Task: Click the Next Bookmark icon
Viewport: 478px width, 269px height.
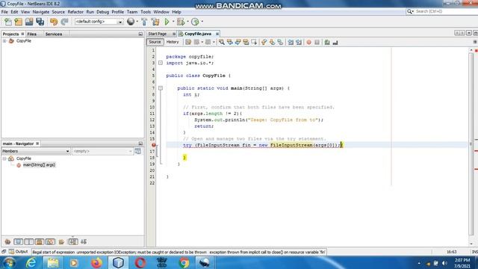Action: pos(272,42)
